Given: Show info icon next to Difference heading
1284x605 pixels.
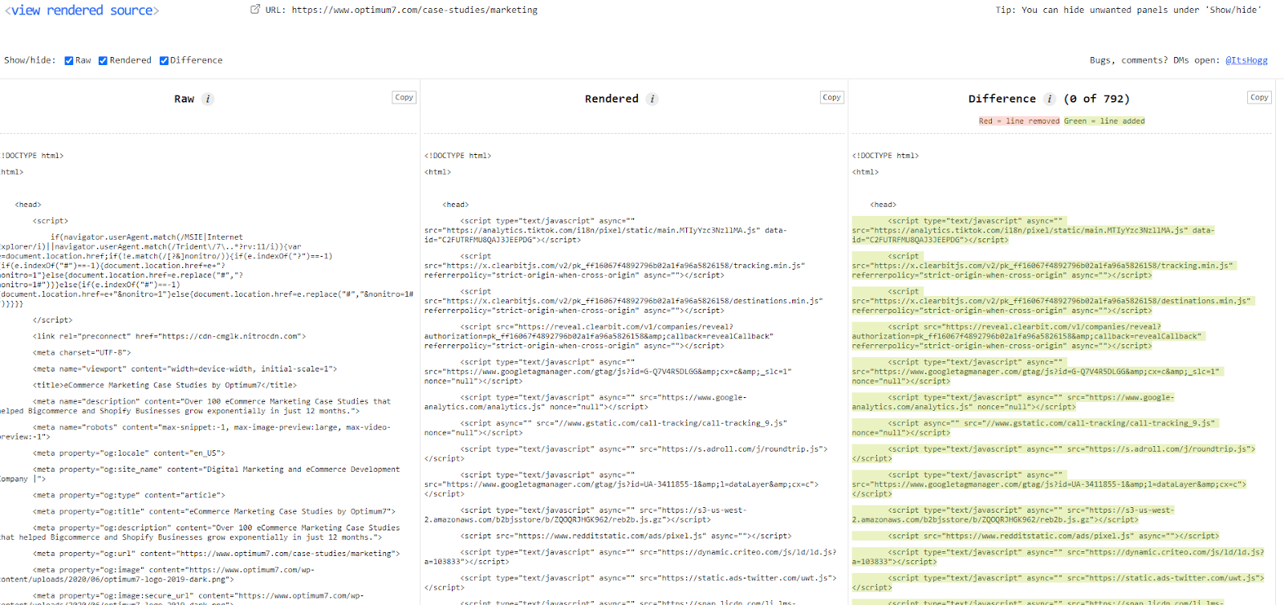Looking at the screenshot, I should (x=1049, y=99).
